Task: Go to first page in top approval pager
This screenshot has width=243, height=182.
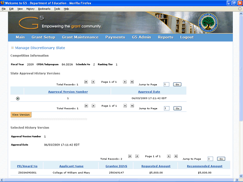Action: [86, 82]
